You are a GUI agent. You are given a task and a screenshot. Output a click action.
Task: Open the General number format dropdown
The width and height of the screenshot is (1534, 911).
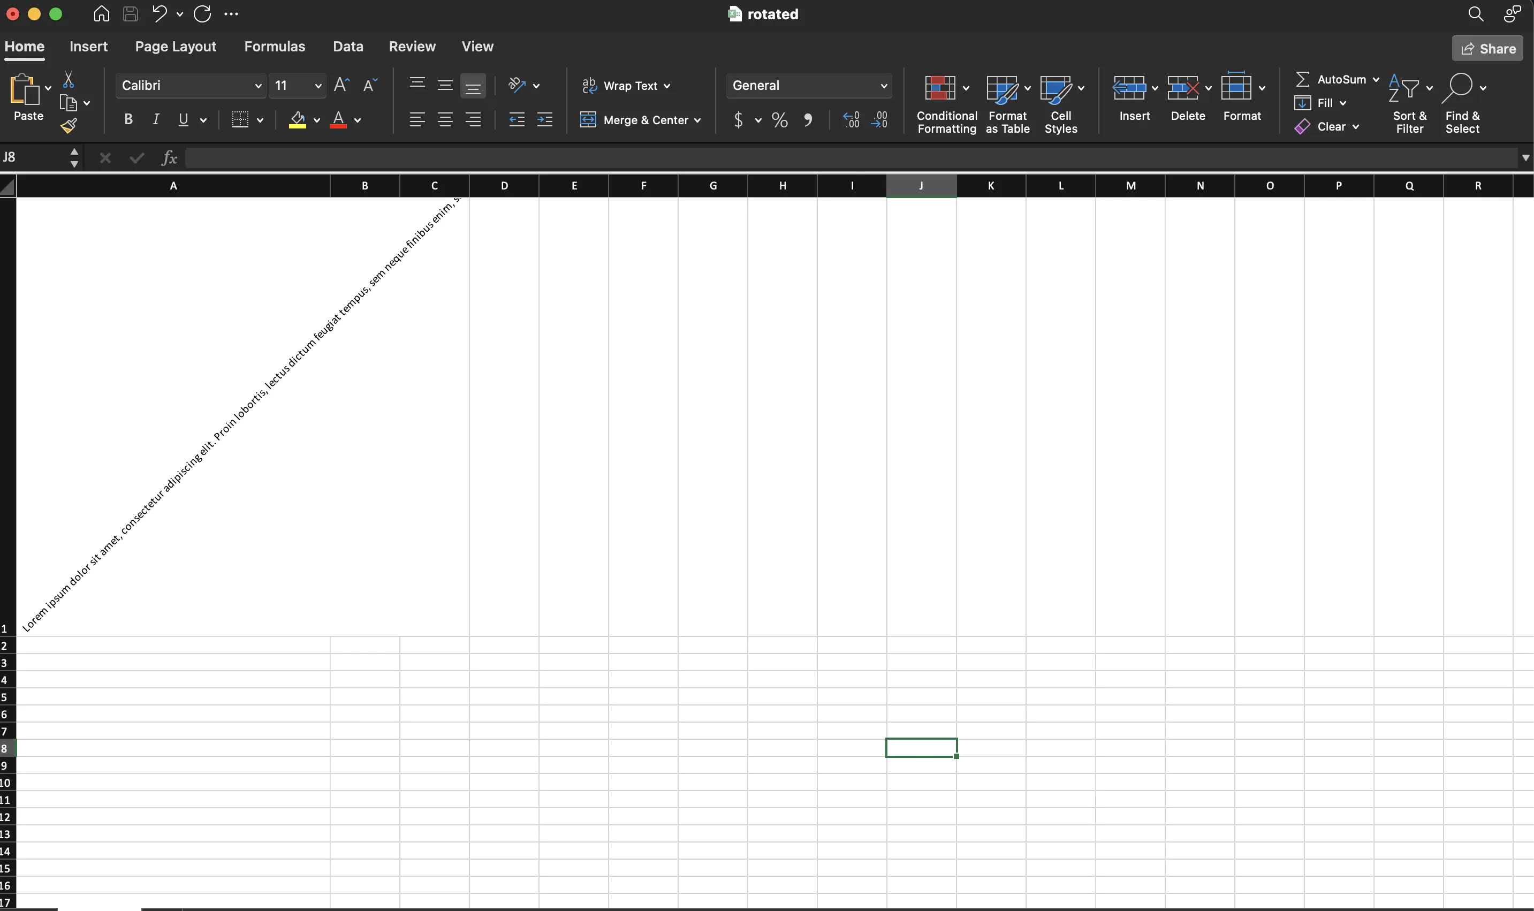click(x=883, y=86)
